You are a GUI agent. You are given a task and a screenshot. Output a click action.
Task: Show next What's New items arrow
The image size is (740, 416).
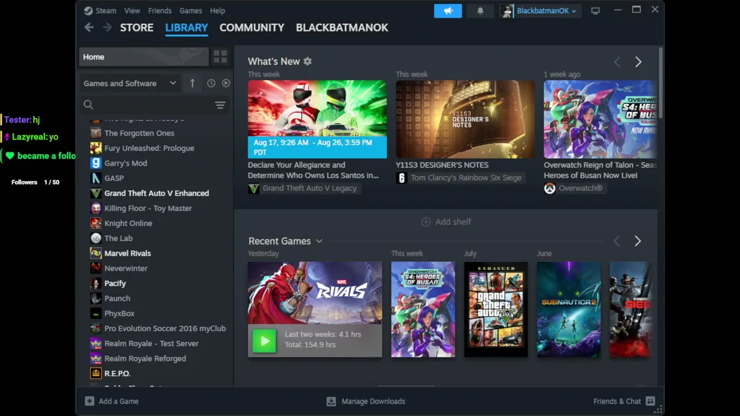(x=638, y=62)
